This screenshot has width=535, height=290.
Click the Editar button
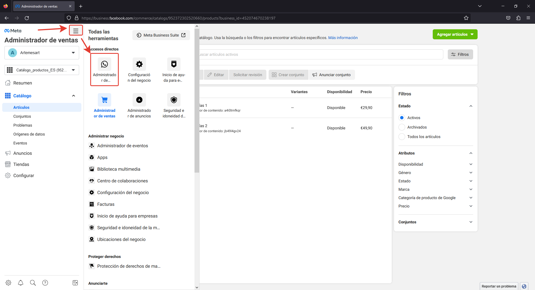tap(216, 75)
